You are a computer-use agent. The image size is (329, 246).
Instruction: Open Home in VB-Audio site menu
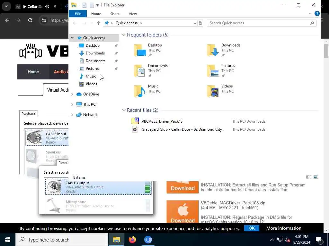[x=33, y=72]
